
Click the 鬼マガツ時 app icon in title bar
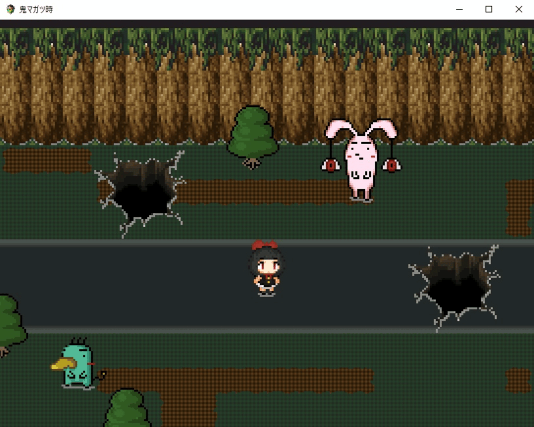pos(10,9)
